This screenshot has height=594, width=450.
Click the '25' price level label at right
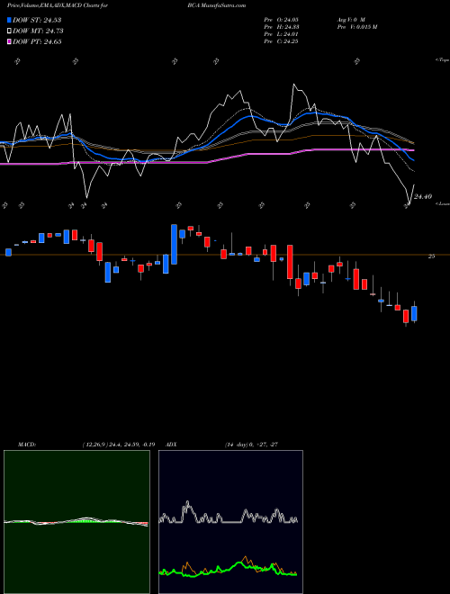pos(431,256)
